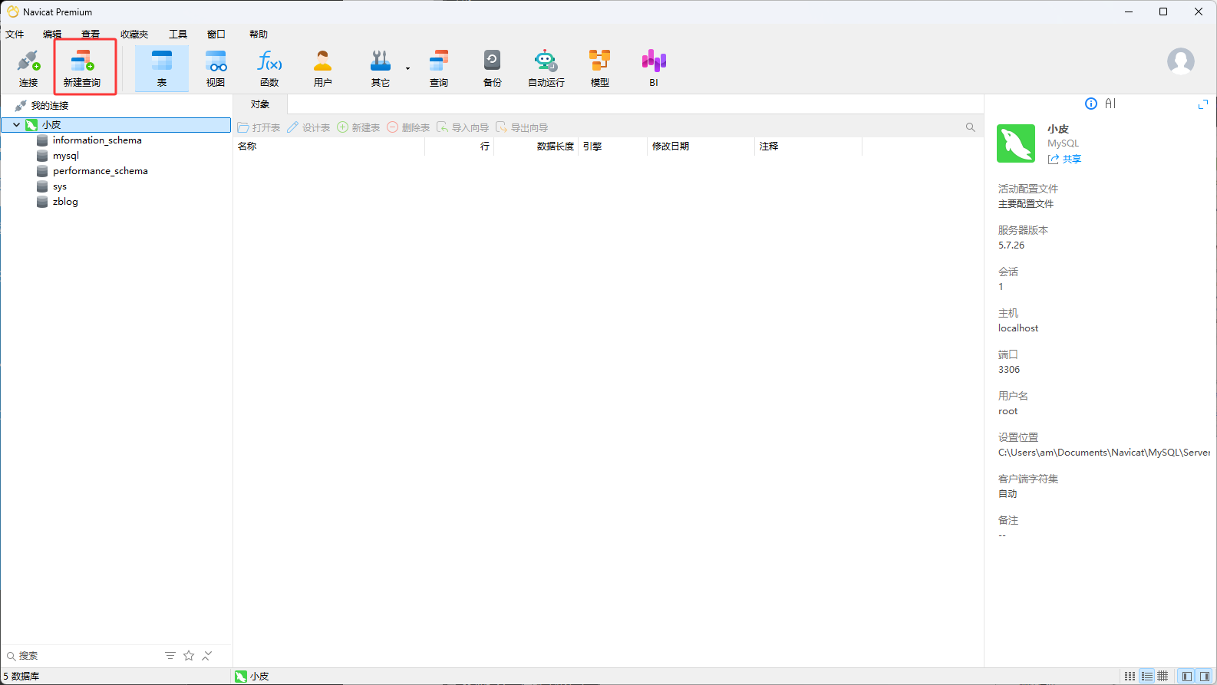Select the 表 (Table) toolbar icon
The image size is (1217, 685).
pyautogui.click(x=162, y=68)
